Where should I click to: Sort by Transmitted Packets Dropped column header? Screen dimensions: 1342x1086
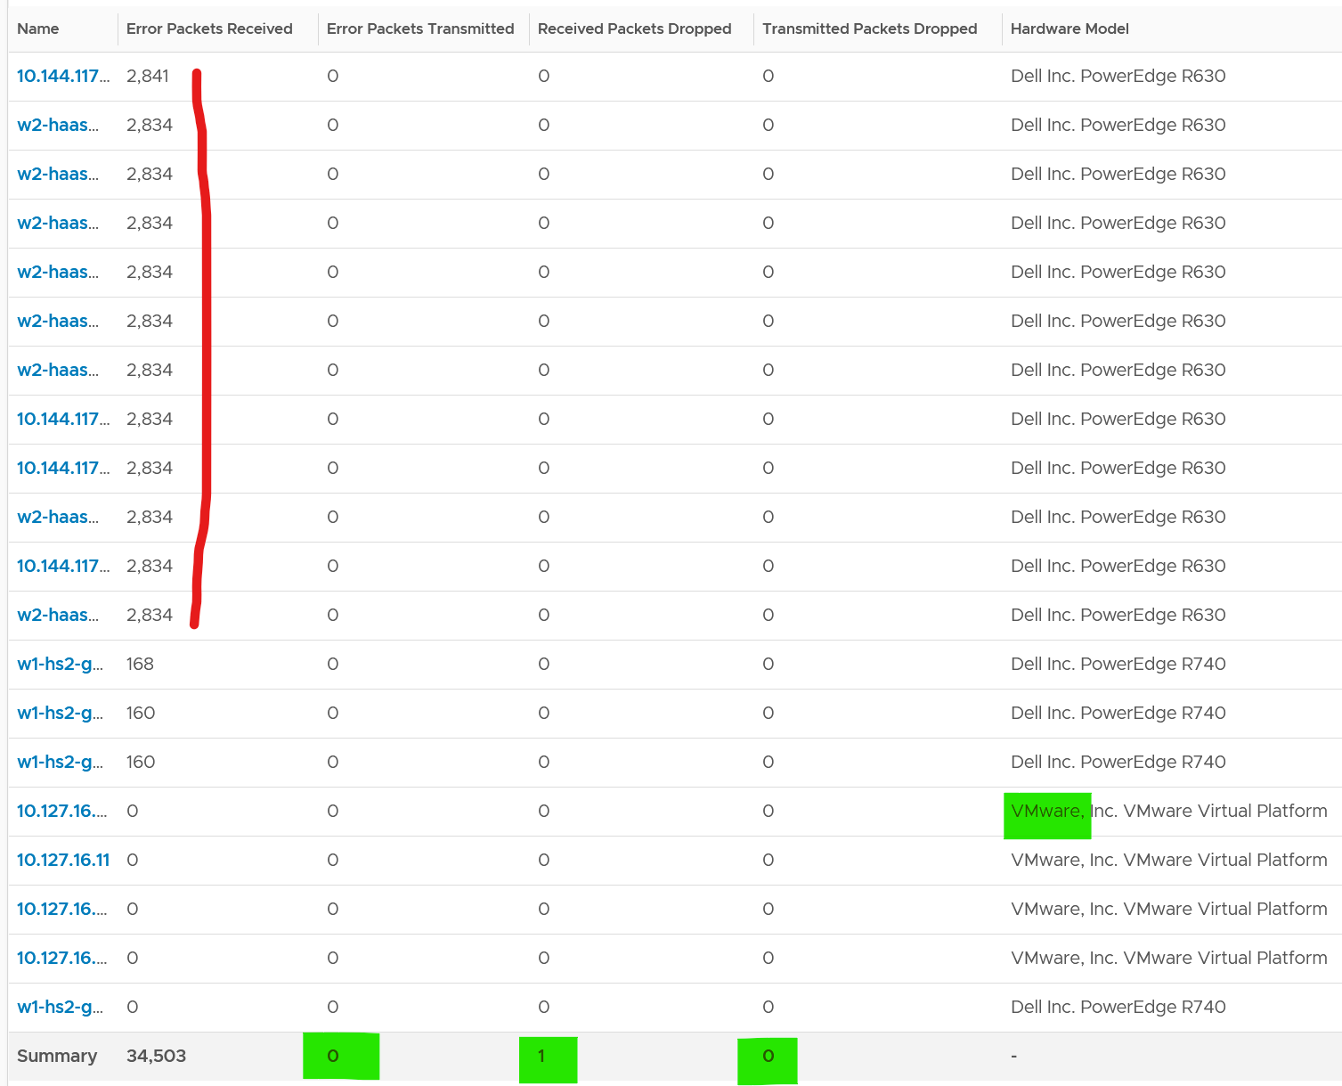click(x=870, y=29)
